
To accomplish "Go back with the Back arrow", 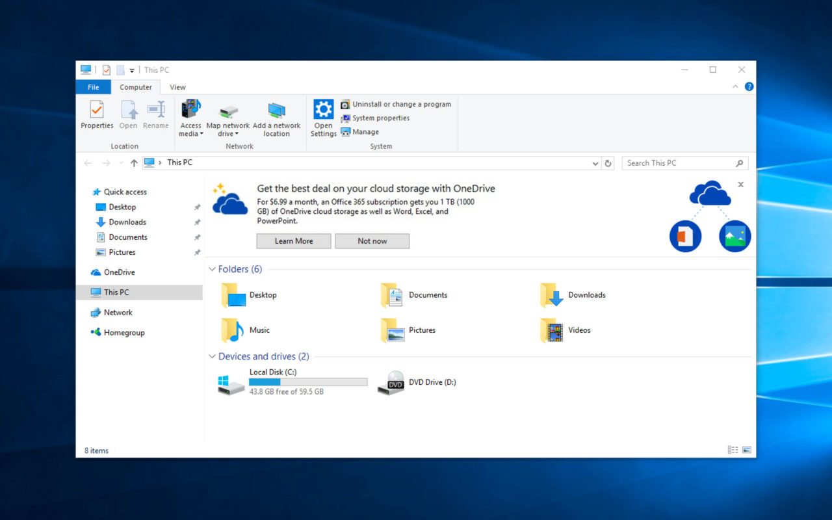I will (x=88, y=163).
